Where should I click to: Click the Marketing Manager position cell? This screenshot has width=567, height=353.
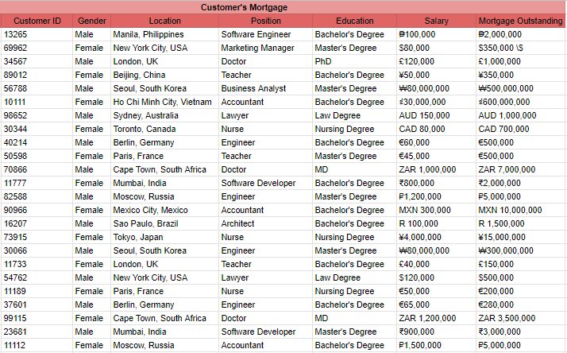tap(257, 48)
